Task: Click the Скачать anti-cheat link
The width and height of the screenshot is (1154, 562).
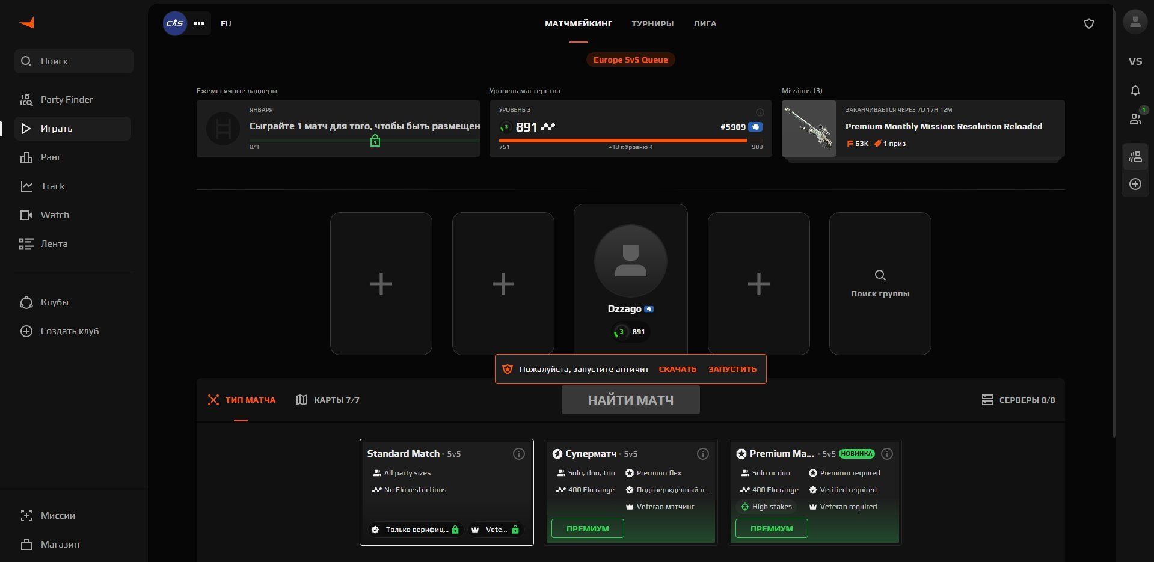Action: click(x=677, y=369)
